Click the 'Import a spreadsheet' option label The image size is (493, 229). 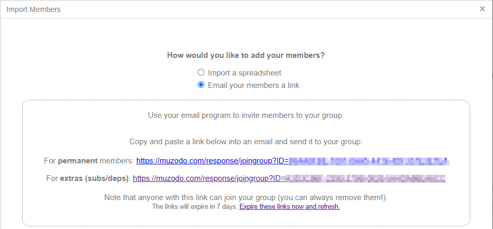(x=244, y=73)
